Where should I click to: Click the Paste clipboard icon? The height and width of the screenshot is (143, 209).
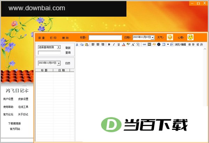[x=86, y=44]
